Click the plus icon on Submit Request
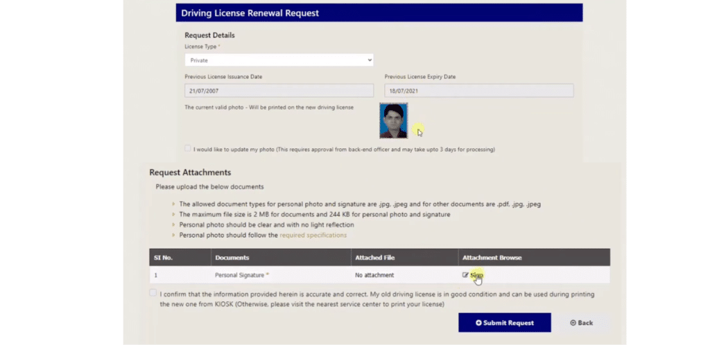 coord(478,323)
